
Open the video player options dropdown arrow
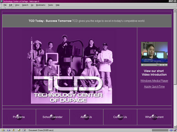click(x=166, y=65)
